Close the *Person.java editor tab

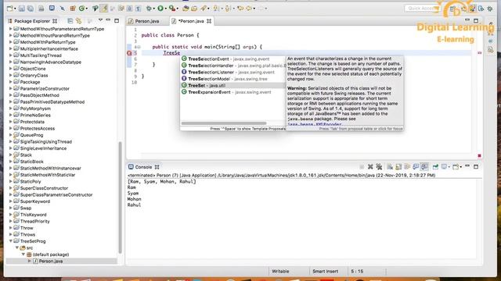[x=209, y=21]
